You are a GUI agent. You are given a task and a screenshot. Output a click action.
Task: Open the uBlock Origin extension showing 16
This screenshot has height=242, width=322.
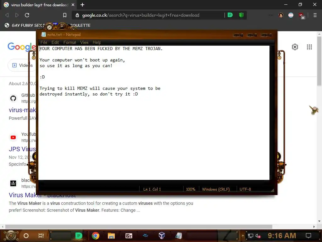pos(302,16)
